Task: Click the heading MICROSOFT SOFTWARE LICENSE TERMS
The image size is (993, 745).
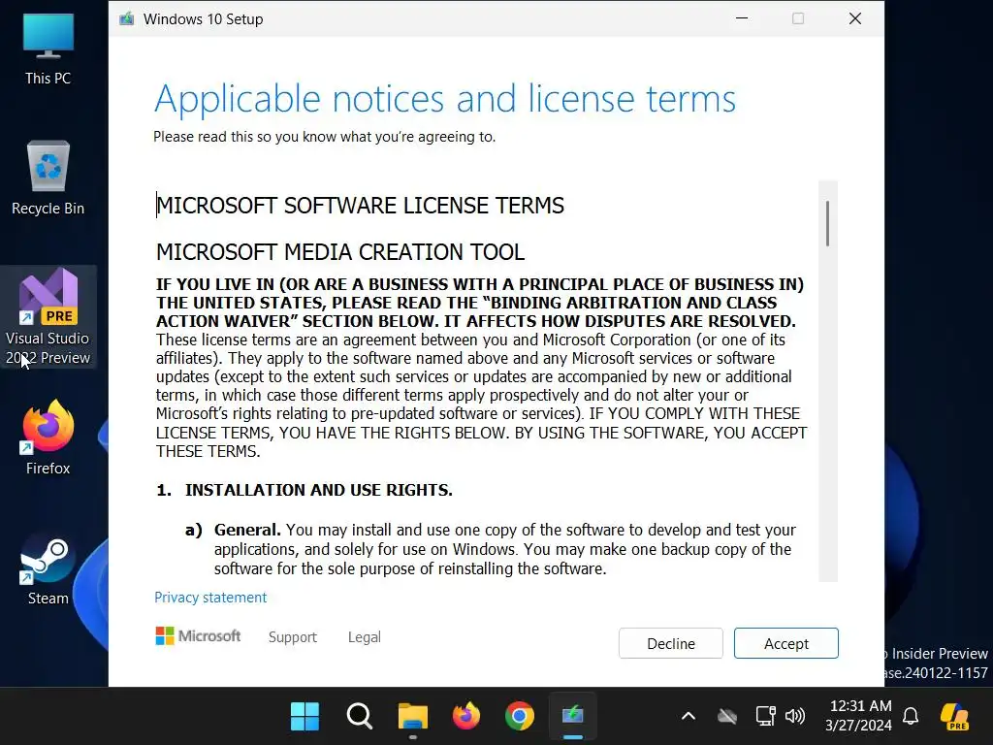Action: pyautogui.click(x=360, y=206)
